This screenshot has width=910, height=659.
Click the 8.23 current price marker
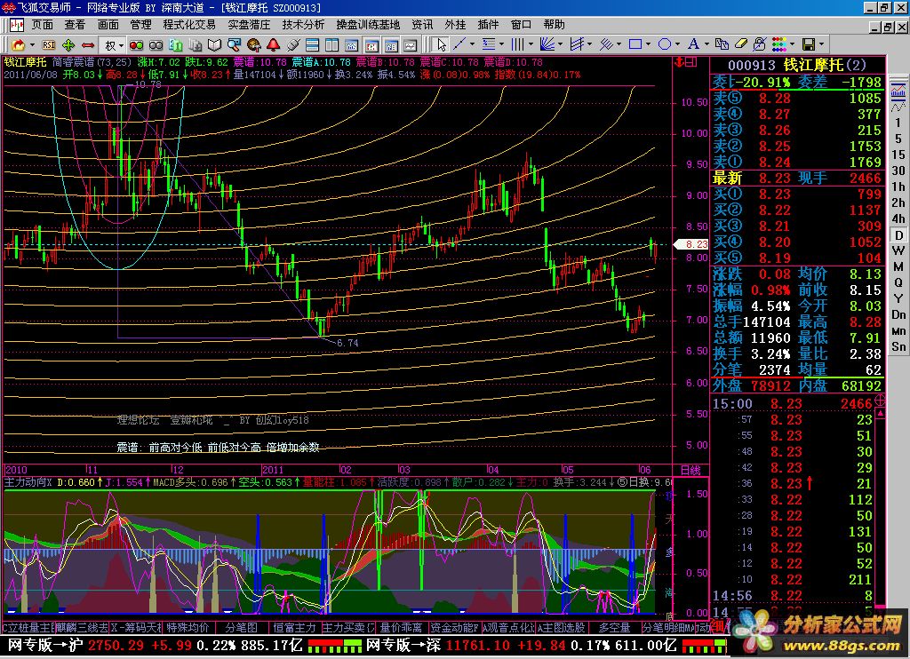[691, 244]
